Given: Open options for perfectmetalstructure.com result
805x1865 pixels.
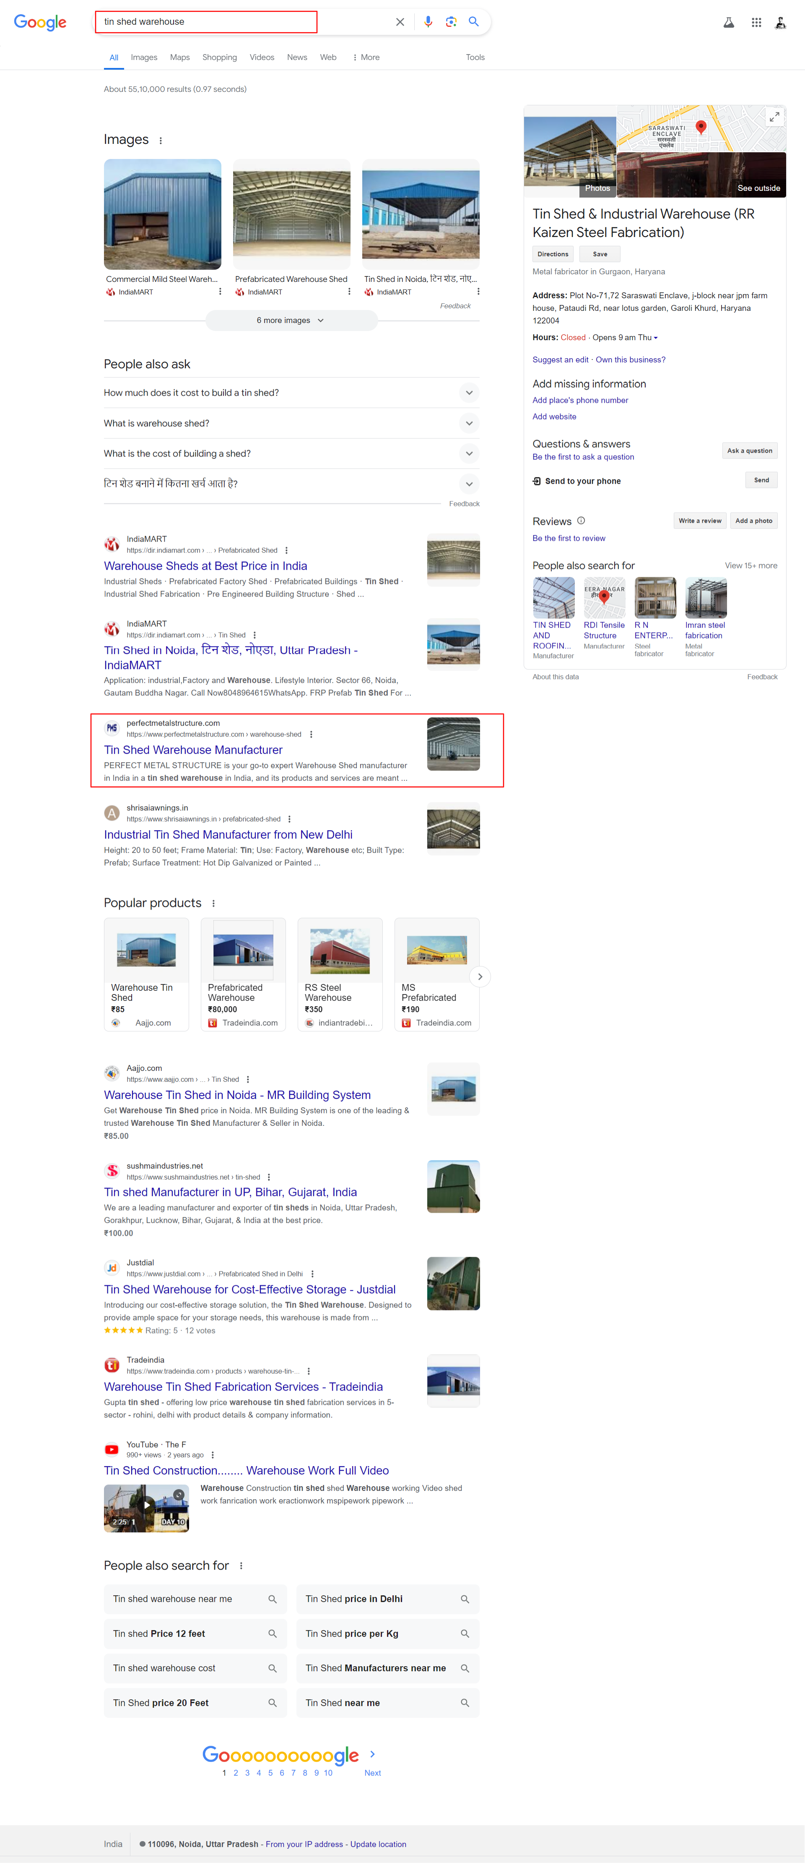Looking at the screenshot, I should (x=311, y=734).
